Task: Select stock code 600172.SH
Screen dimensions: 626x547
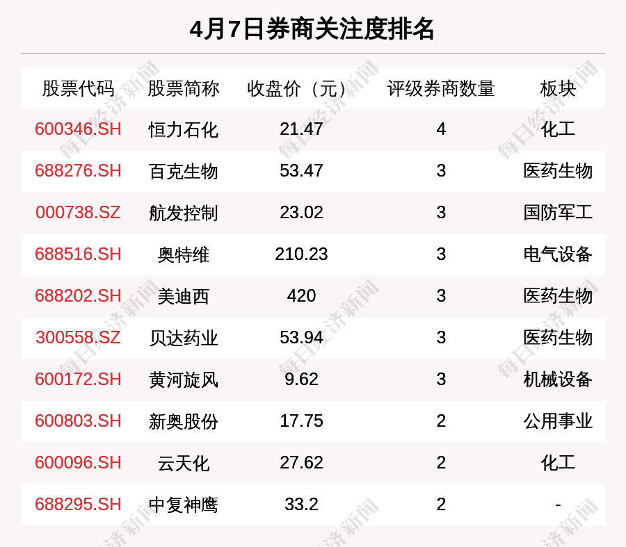Action: [x=78, y=379]
